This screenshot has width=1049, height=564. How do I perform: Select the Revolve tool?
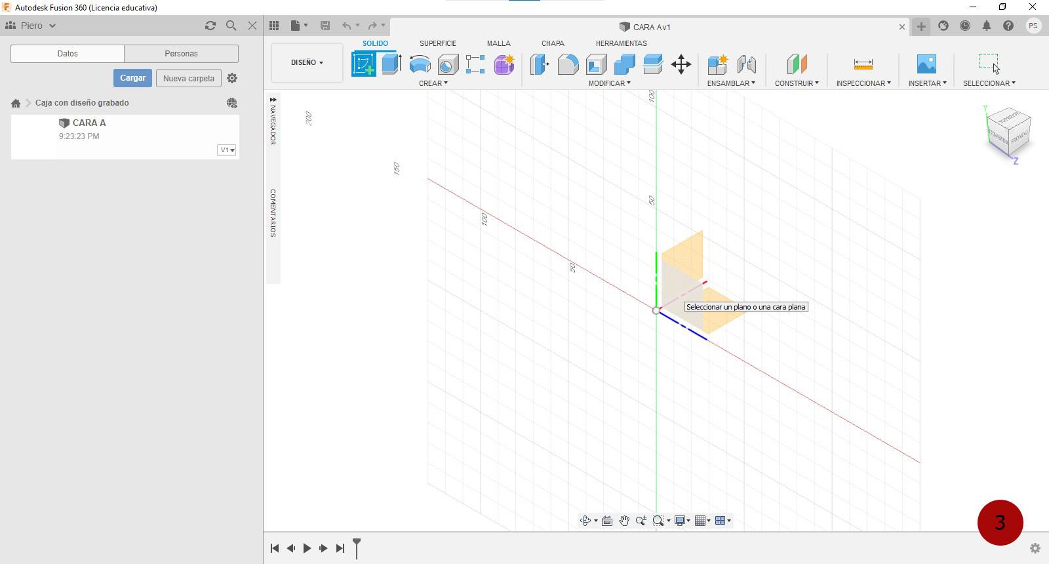pos(420,64)
